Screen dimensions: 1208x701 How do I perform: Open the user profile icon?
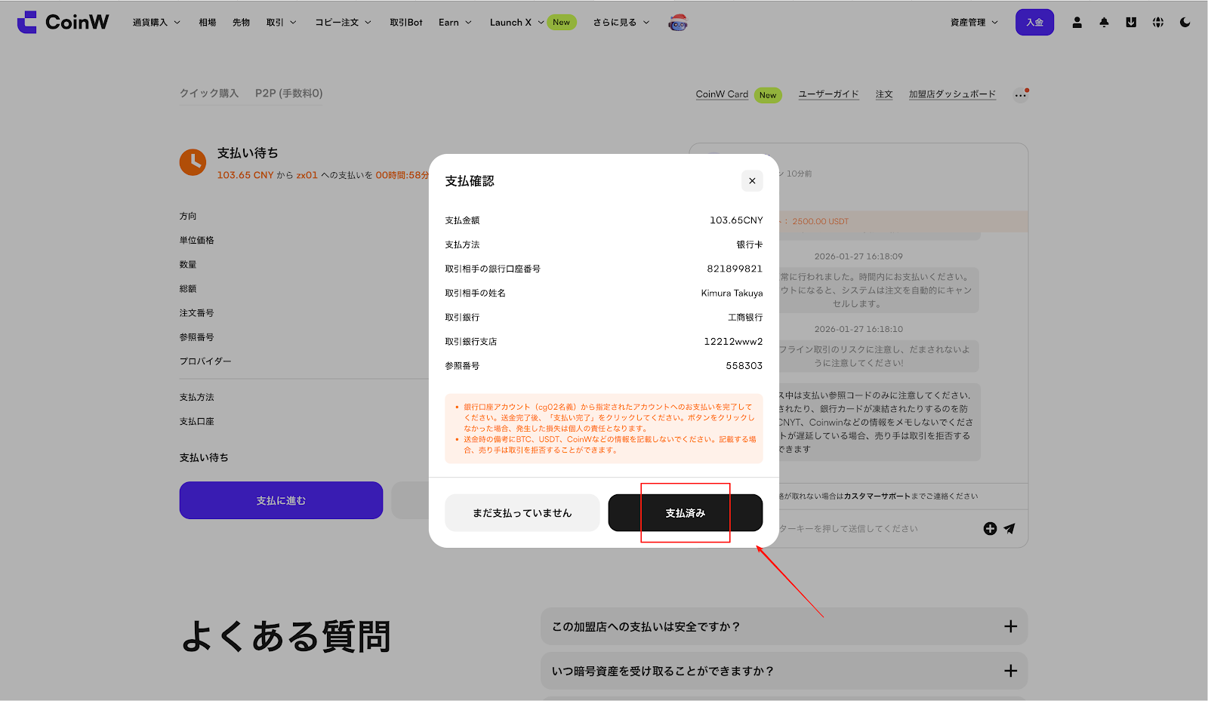tap(1077, 23)
